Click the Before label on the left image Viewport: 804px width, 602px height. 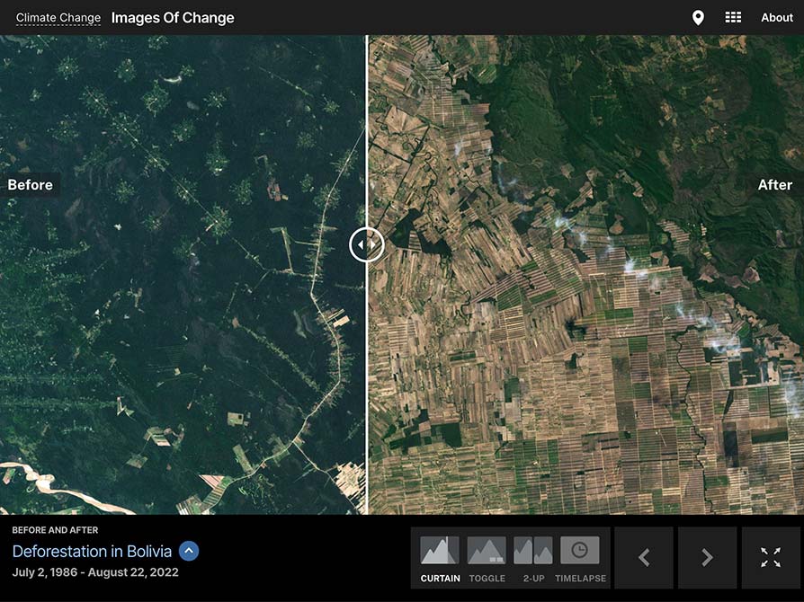click(31, 184)
